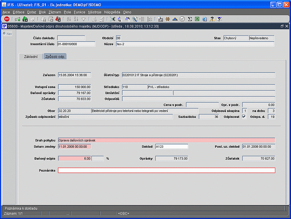Click the delete record icon

click(32, 19)
